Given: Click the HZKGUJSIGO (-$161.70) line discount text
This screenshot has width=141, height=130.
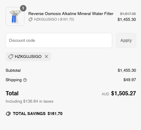Looking at the screenshot, I should (x=54, y=19).
